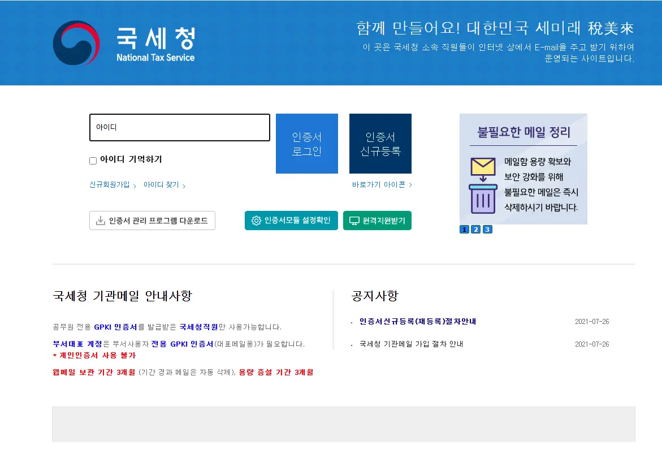
Task: Click the National Tax Service logo emblem
Action: 76,42
